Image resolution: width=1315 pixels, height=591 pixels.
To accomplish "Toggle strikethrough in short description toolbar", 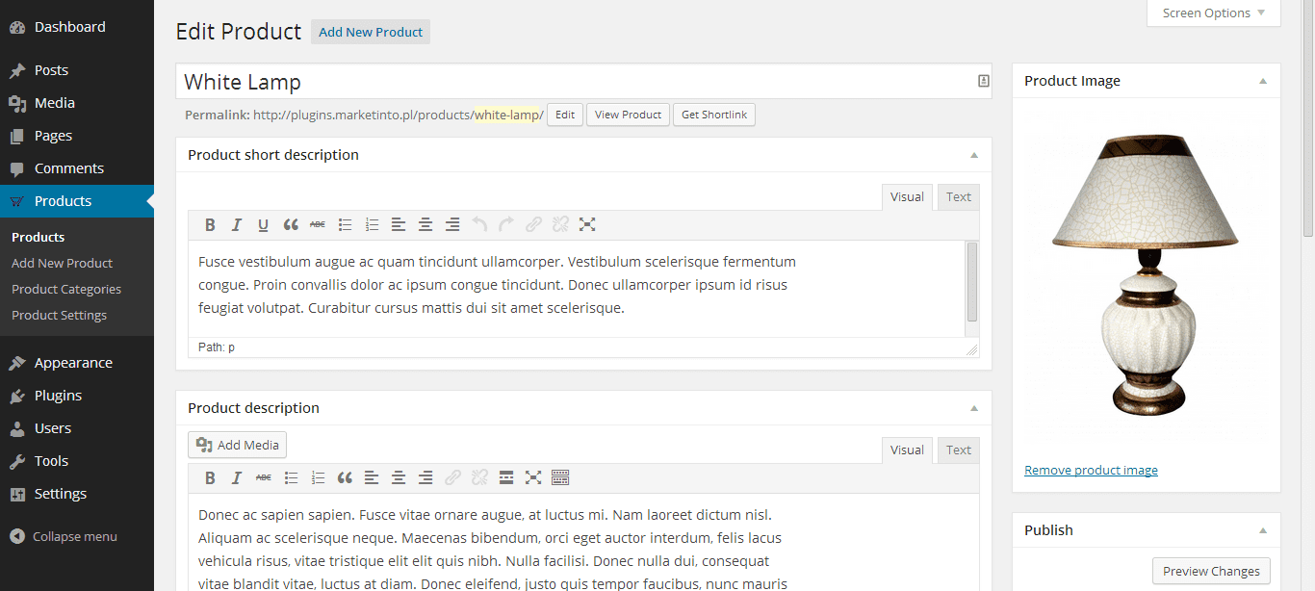I will (x=318, y=225).
